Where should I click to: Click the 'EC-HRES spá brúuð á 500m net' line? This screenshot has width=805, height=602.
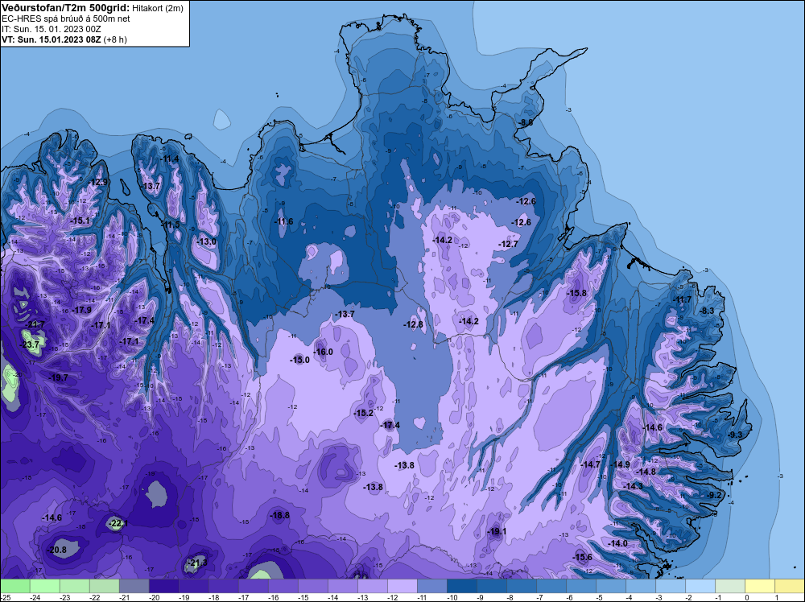[x=66, y=19]
